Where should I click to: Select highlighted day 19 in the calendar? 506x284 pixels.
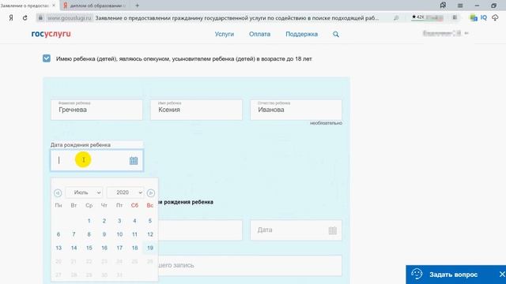150,248
